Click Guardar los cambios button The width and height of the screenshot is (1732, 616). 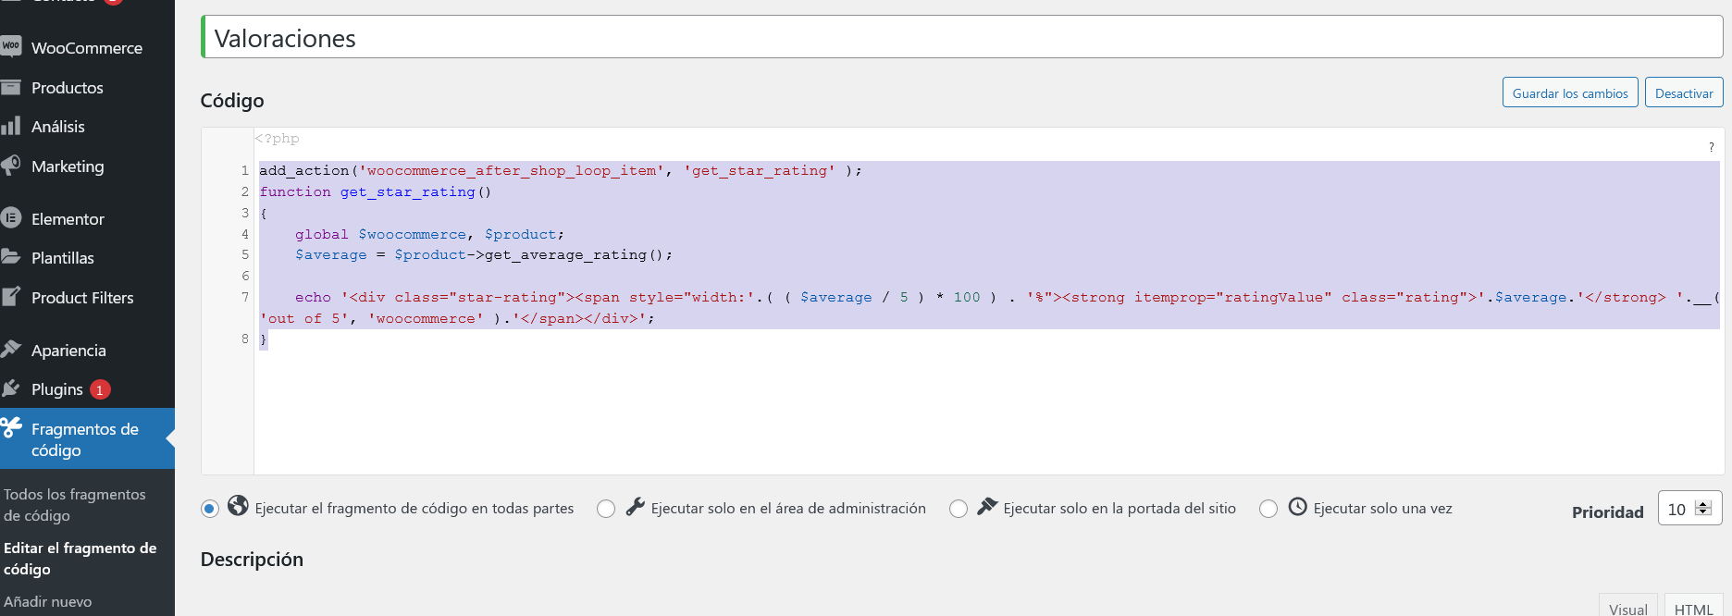tap(1570, 92)
